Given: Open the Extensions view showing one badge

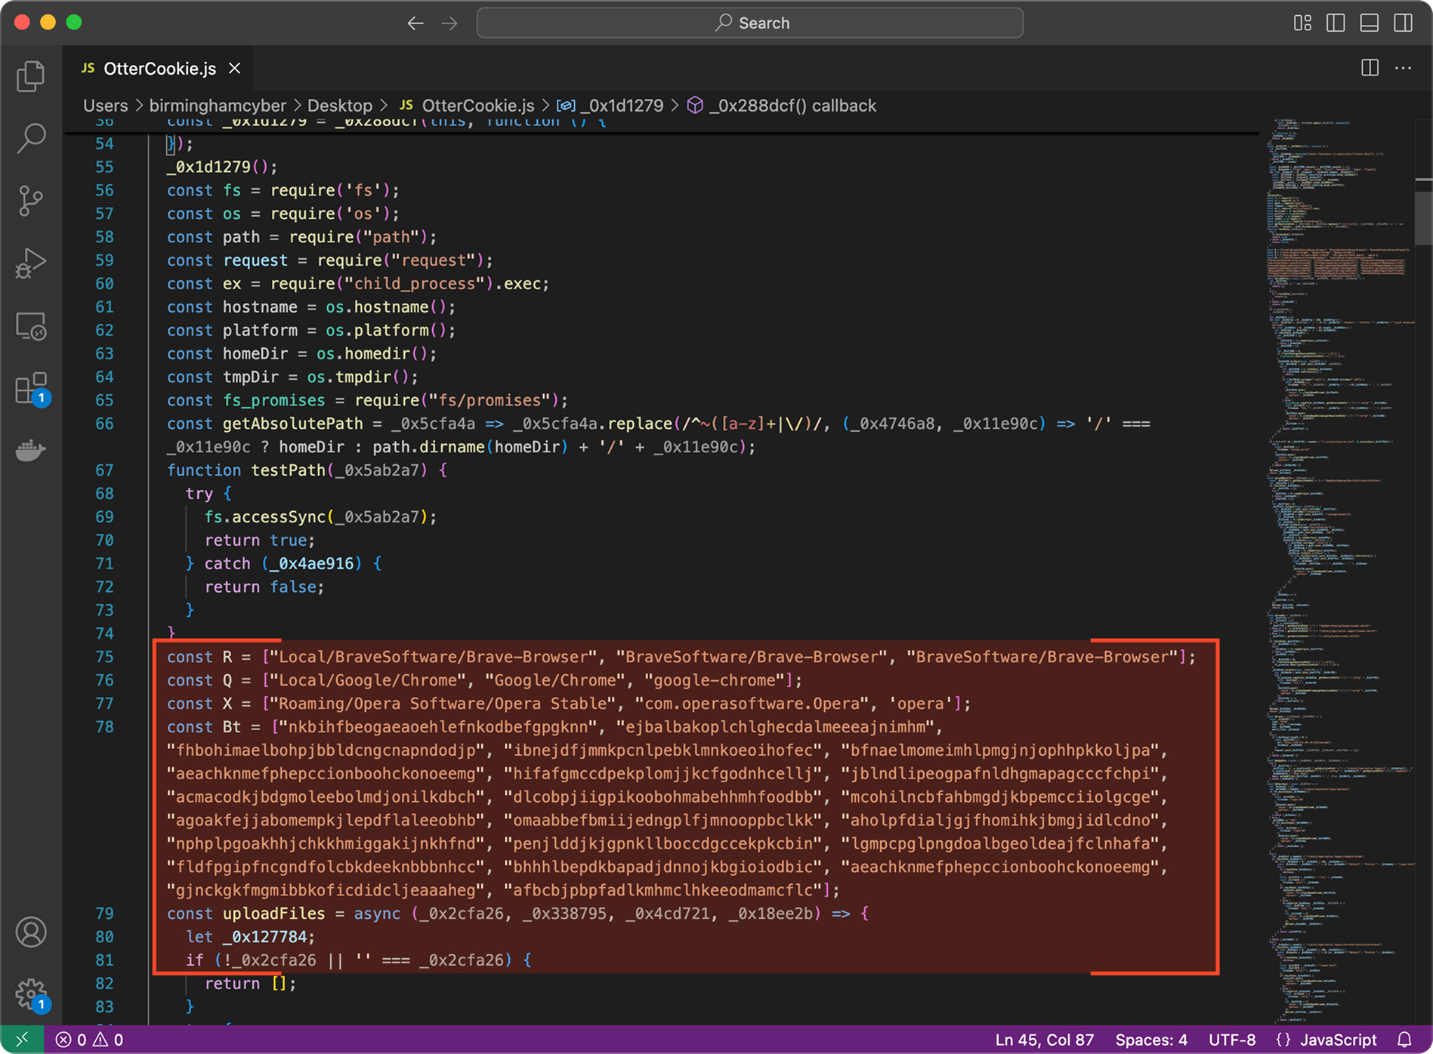Looking at the screenshot, I should click(x=30, y=387).
